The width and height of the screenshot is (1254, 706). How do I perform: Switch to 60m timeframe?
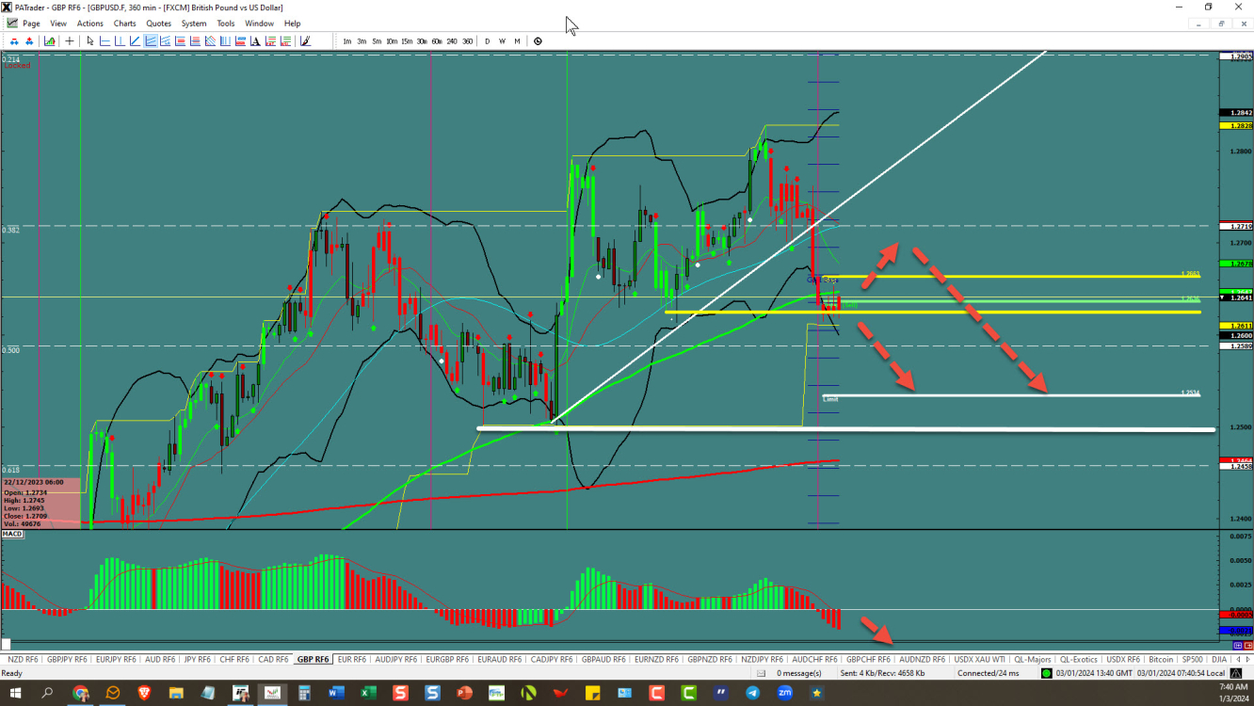(x=437, y=40)
